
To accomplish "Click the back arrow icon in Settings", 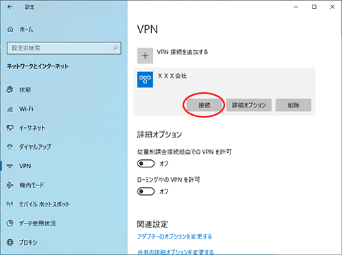I will point(10,7).
